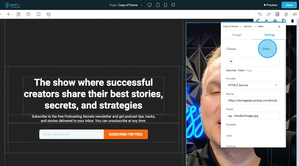
Task: Open the page code file icon
Action: pos(277,14)
